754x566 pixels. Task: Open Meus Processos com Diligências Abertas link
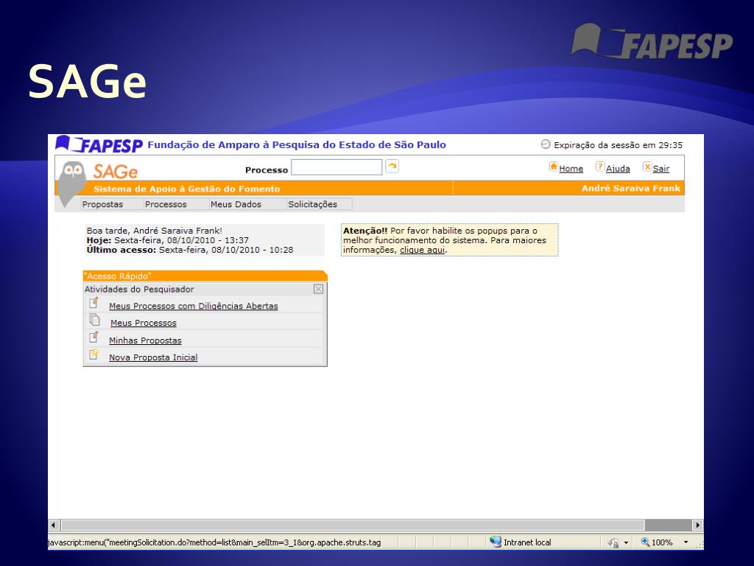click(194, 306)
